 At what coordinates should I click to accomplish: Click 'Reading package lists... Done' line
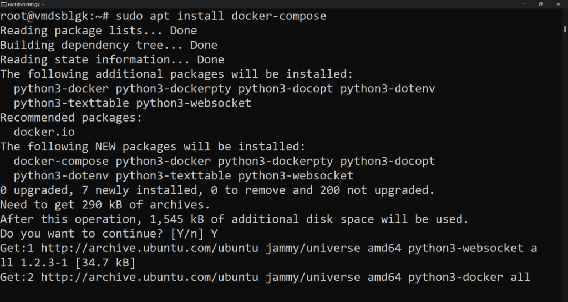tap(99, 31)
